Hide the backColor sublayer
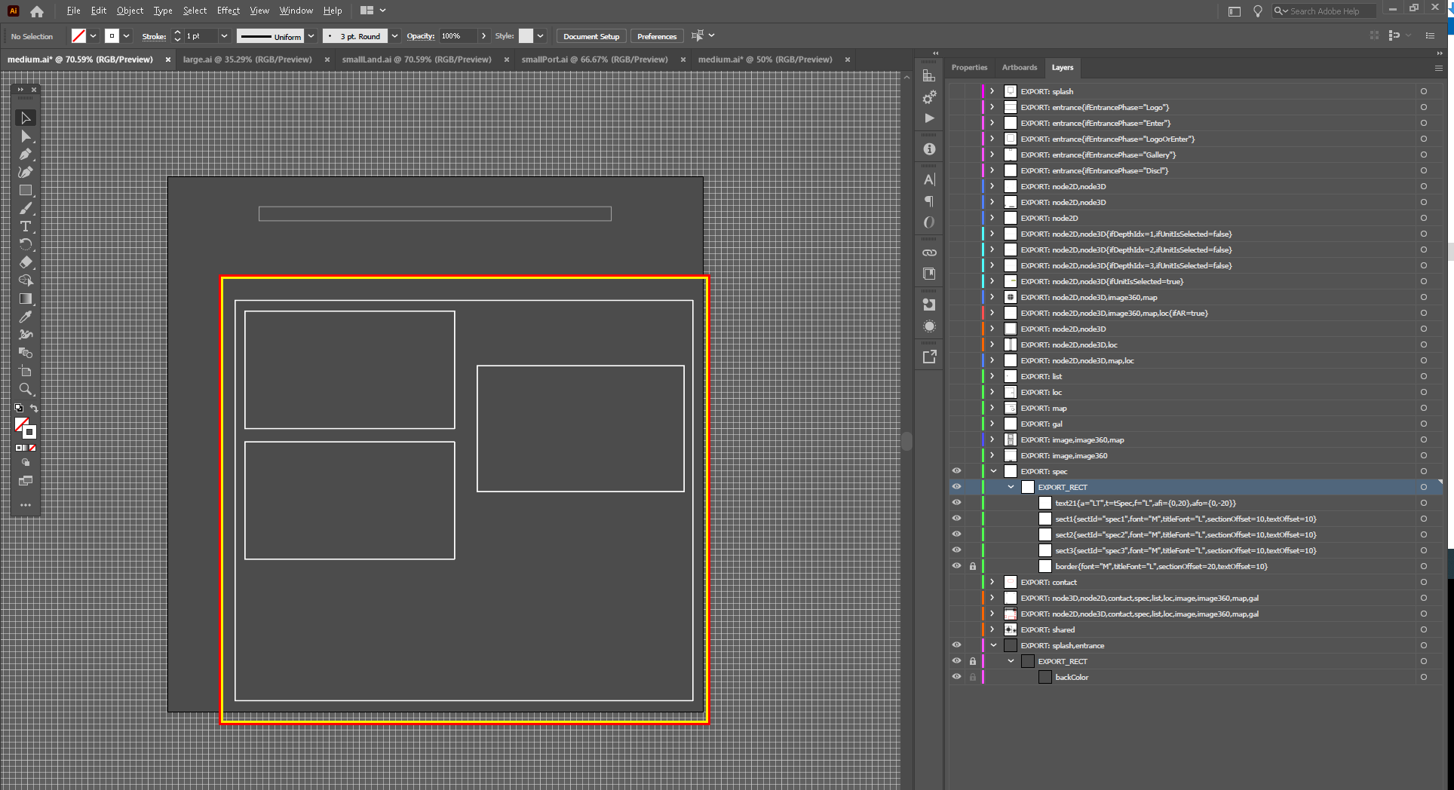Viewport: 1454px width, 790px height. tap(956, 677)
